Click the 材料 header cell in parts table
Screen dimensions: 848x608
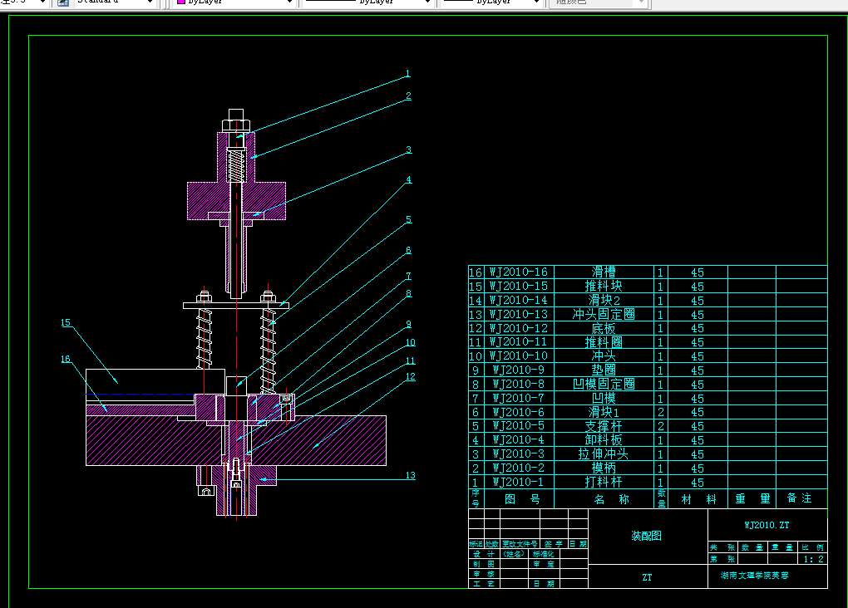pyautogui.click(x=698, y=499)
